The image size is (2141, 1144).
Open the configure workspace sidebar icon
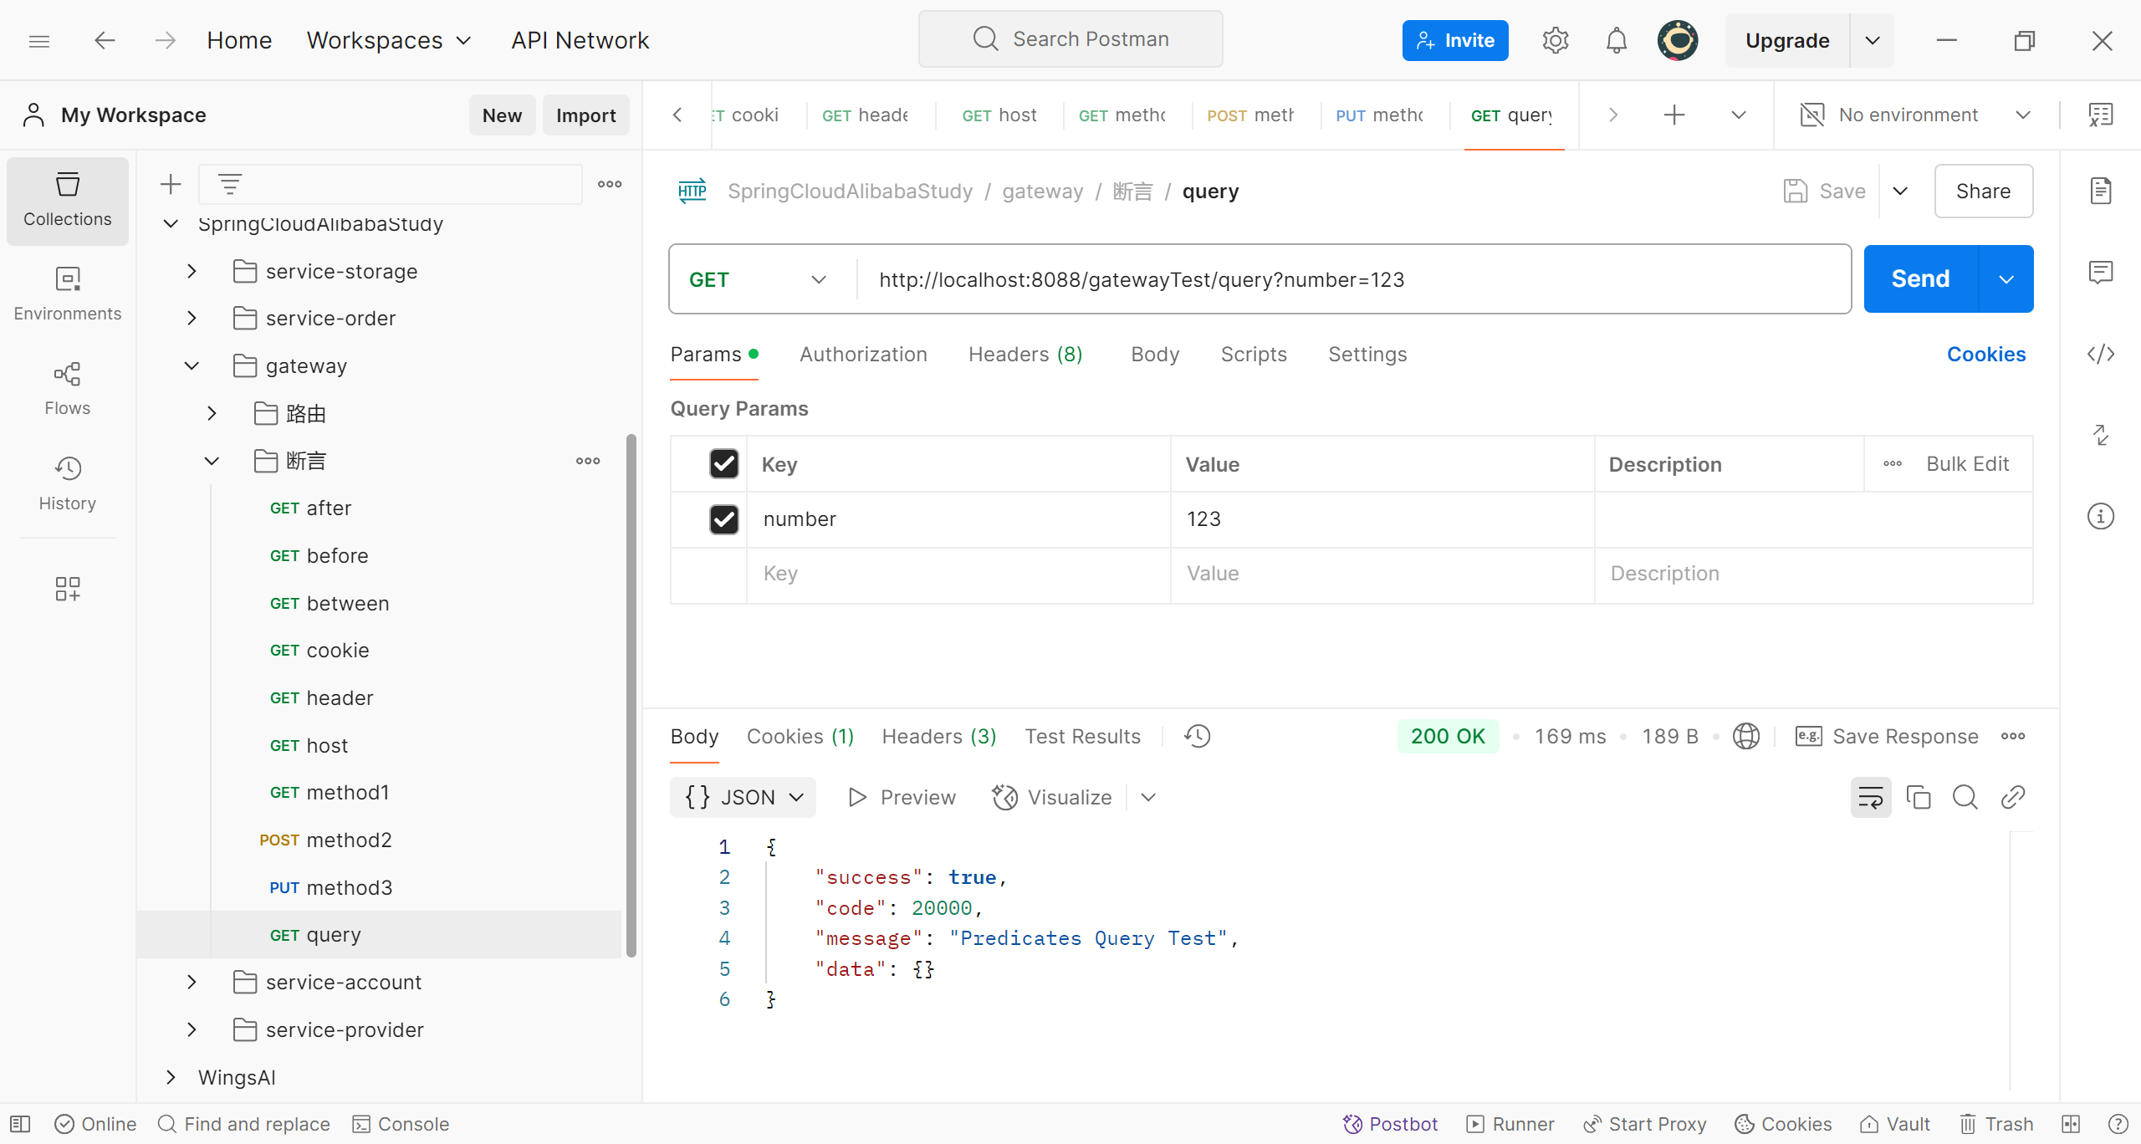pyautogui.click(x=68, y=589)
